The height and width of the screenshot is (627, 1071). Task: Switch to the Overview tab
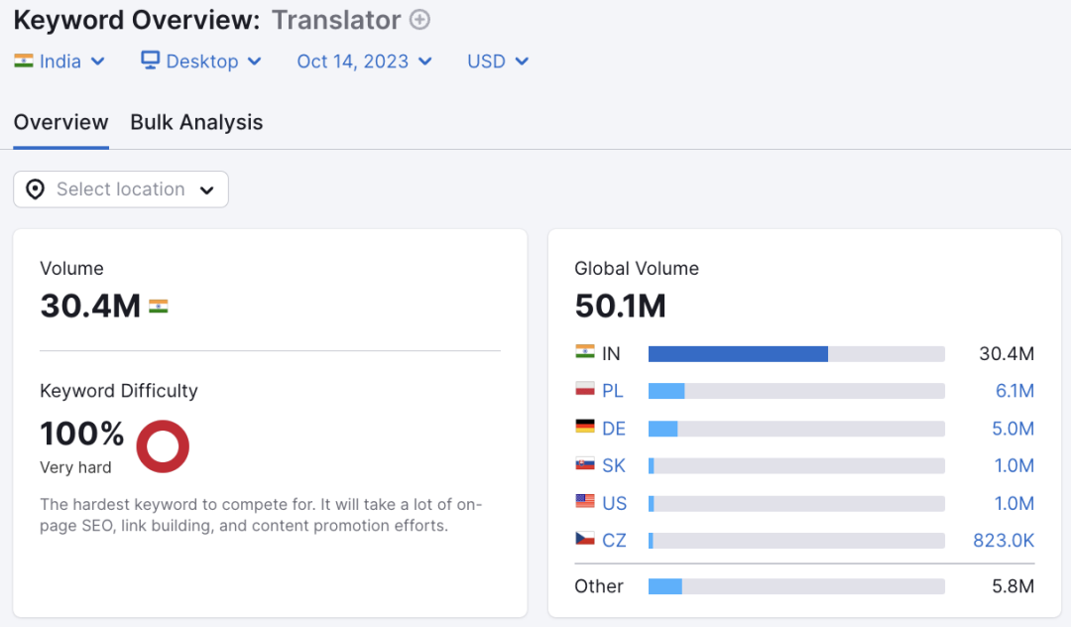pos(60,123)
